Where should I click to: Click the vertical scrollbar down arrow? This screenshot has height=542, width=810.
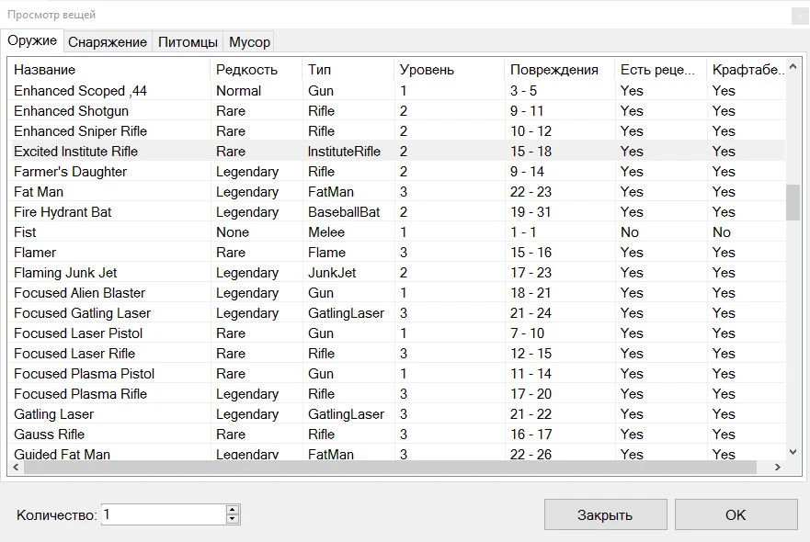[793, 451]
